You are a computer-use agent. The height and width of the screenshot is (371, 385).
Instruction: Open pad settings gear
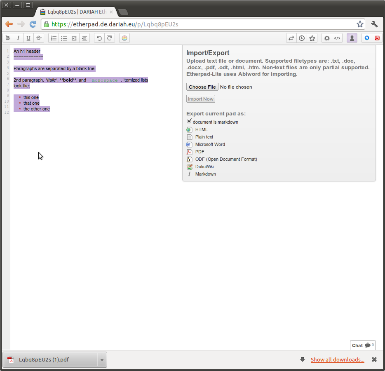pyautogui.click(x=327, y=38)
